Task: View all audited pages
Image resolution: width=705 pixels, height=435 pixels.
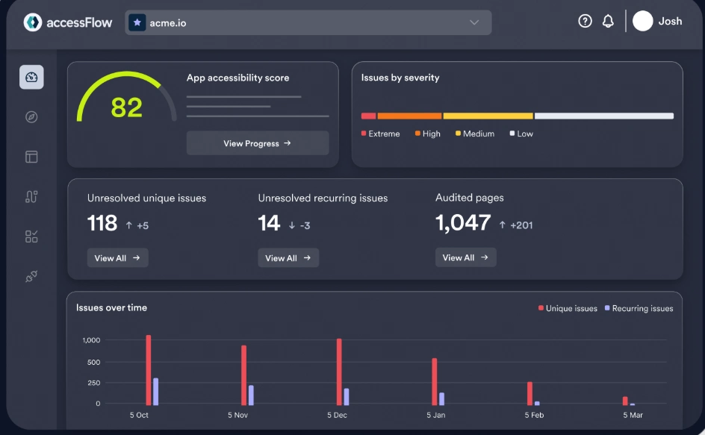Action: 465,257
